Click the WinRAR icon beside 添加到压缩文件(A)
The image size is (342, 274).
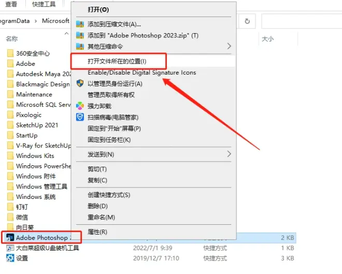pos(80,24)
